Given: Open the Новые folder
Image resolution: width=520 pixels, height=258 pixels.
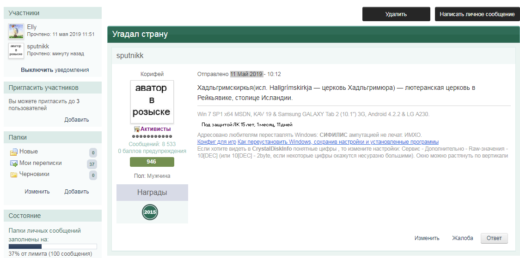Looking at the screenshot, I should (x=29, y=152).
